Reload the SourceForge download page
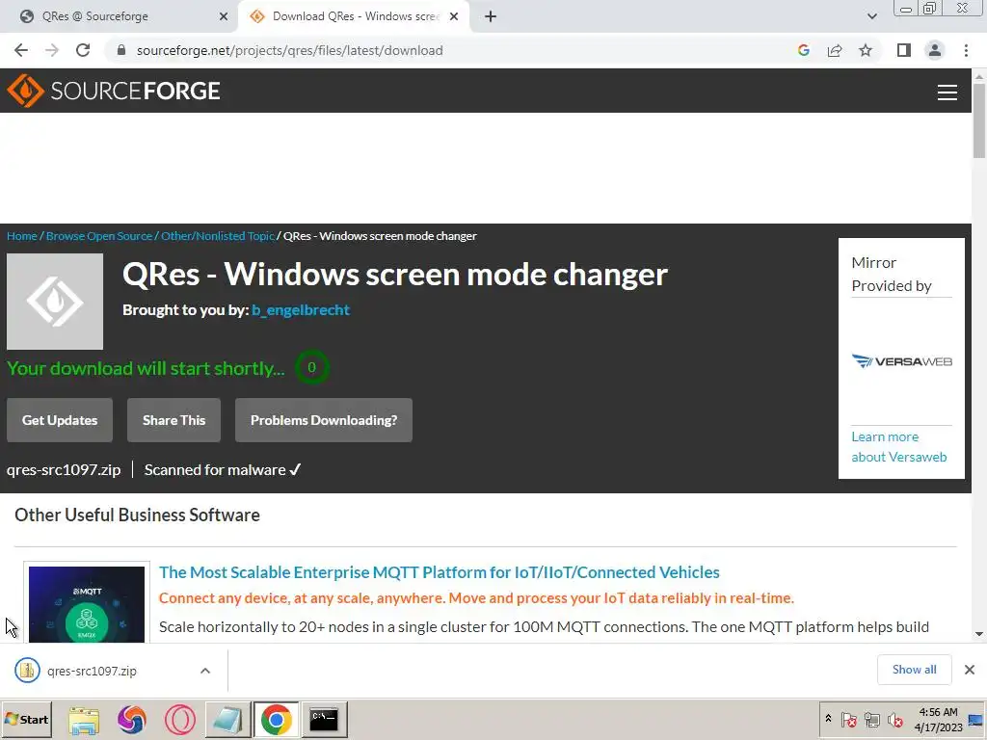Image resolution: width=987 pixels, height=740 pixels. pos(83,50)
